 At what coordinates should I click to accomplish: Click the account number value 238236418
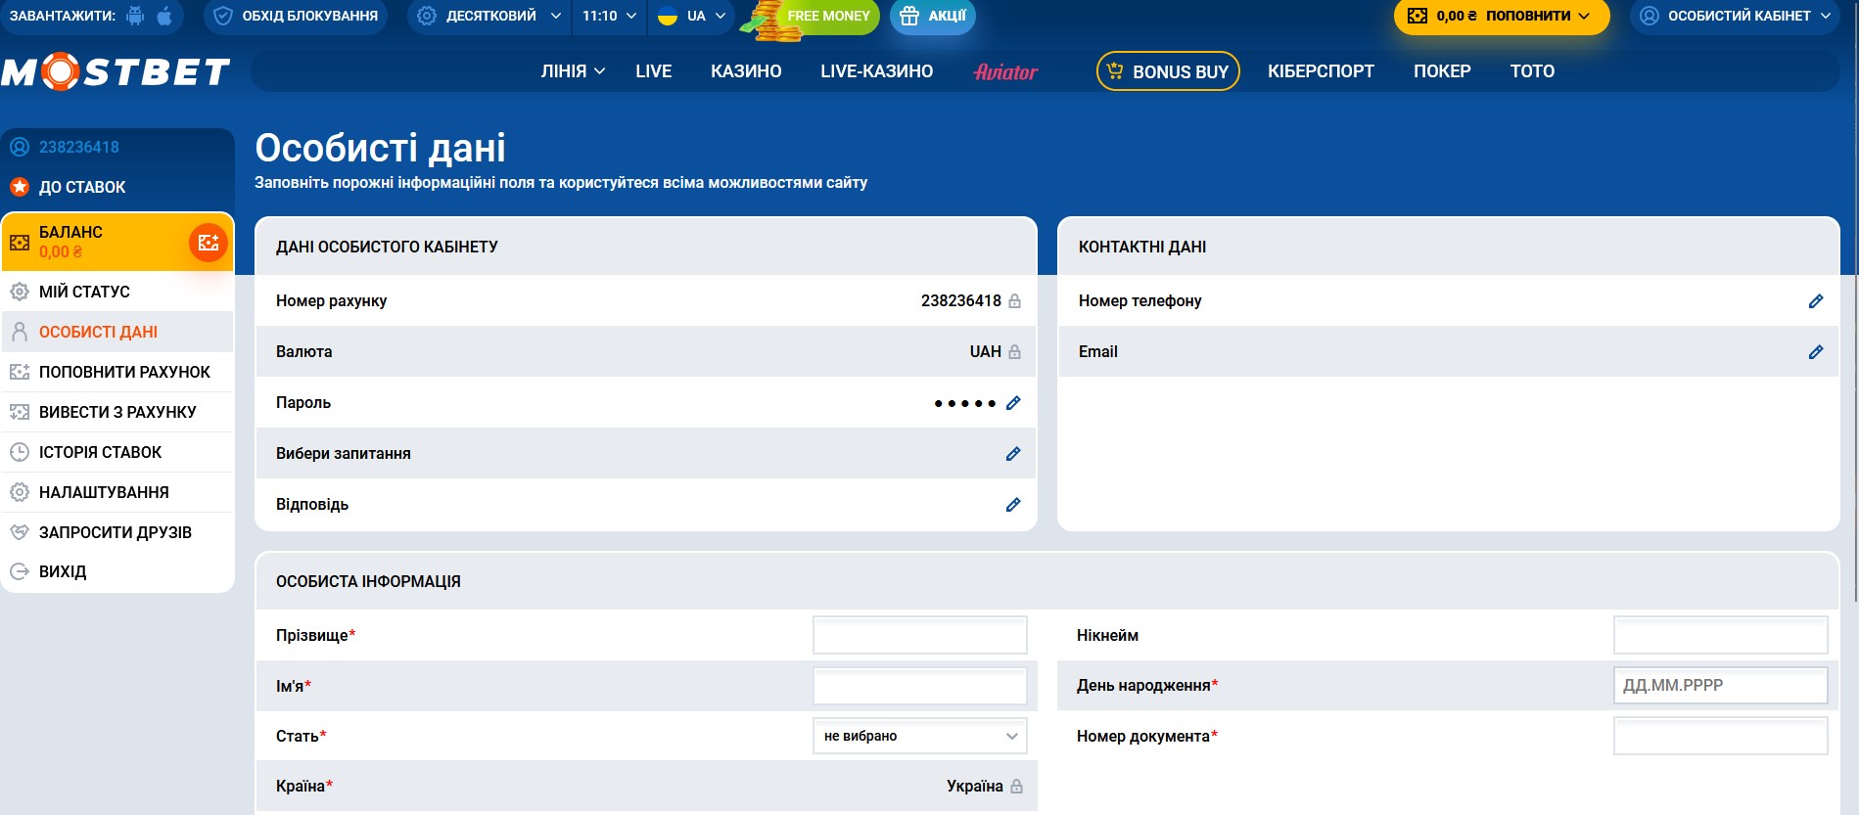(x=960, y=301)
